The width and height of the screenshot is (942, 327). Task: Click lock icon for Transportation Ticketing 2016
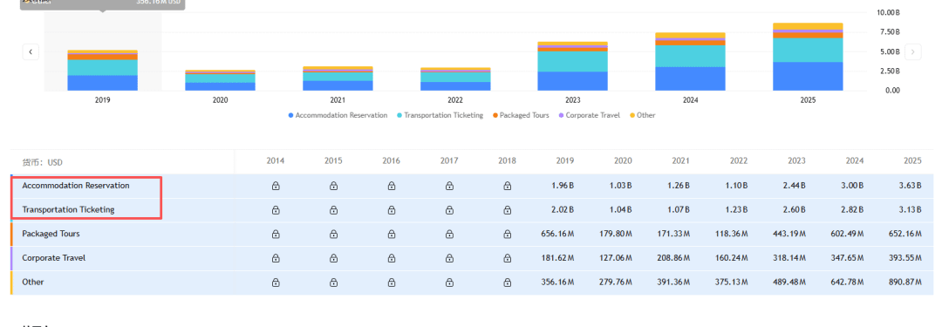tap(392, 210)
